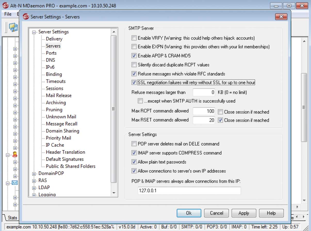The width and height of the screenshot is (311, 231).
Task: Select Delivery in settings tree
Action: [54, 39]
